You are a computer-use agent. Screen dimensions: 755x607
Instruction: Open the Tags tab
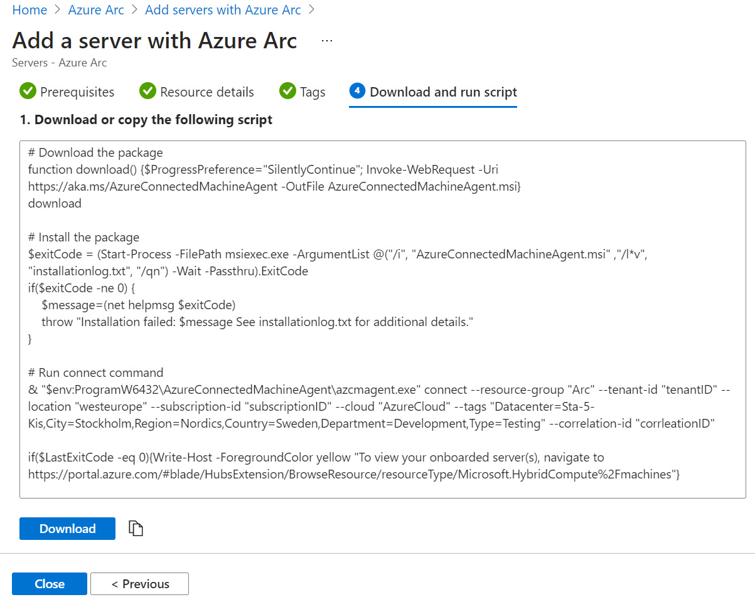click(x=303, y=92)
